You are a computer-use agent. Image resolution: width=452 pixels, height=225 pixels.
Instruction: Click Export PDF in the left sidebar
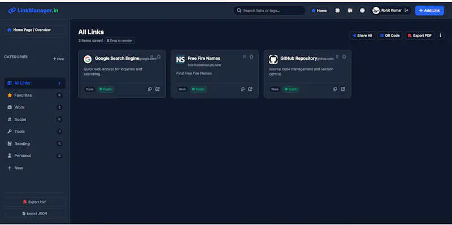click(x=34, y=202)
